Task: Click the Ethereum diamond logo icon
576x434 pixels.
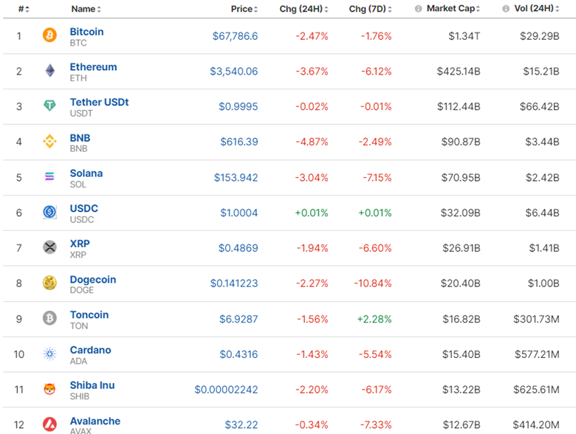Action: coord(50,71)
